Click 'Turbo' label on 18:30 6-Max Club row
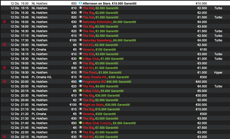 tap(218, 59)
